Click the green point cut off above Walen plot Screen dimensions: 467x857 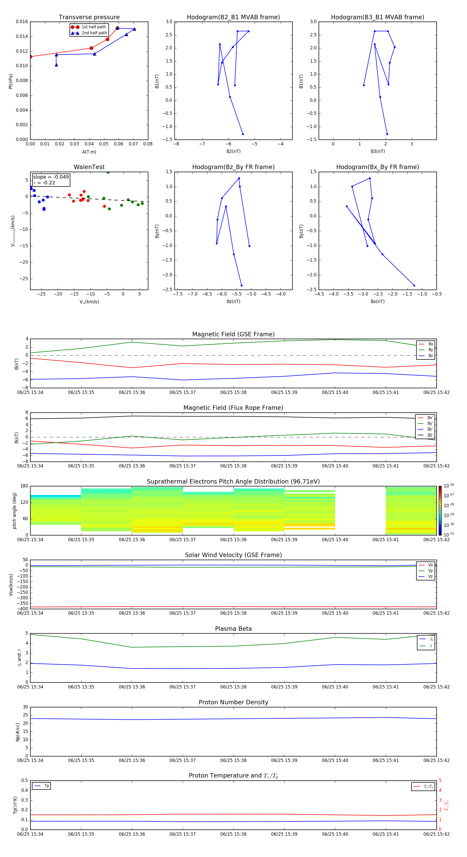[108, 172]
